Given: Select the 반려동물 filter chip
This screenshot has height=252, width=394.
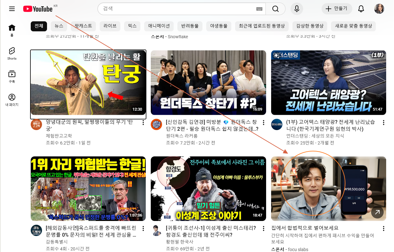Looking at the screenshot, I should click(x=190, y=26).
